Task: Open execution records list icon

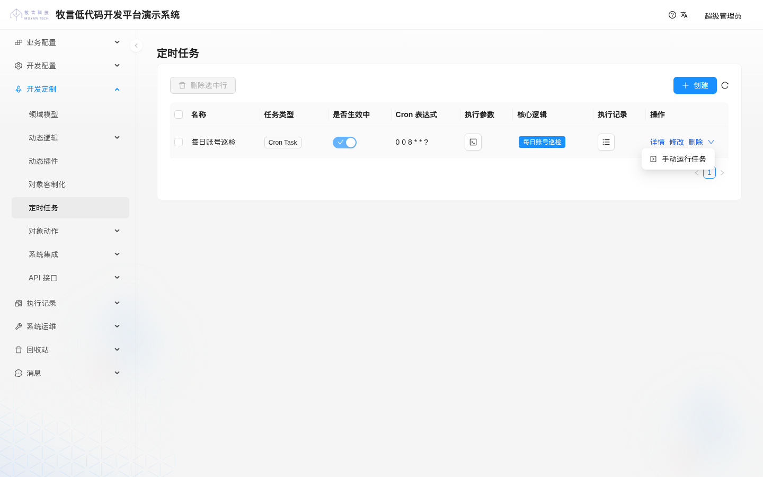Action: [x=606, y=142]
